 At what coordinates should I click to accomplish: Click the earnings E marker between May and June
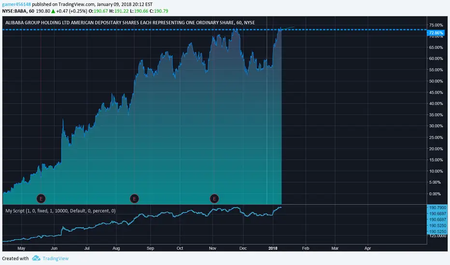point(41,199)
